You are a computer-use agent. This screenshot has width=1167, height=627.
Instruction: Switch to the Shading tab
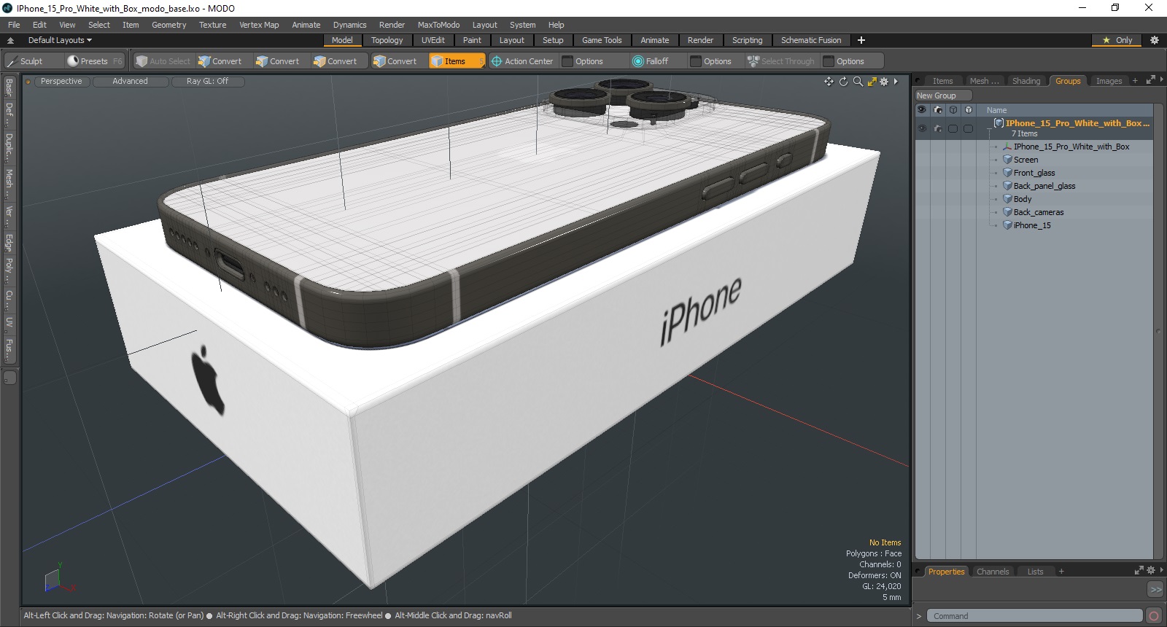[1026, 81]
